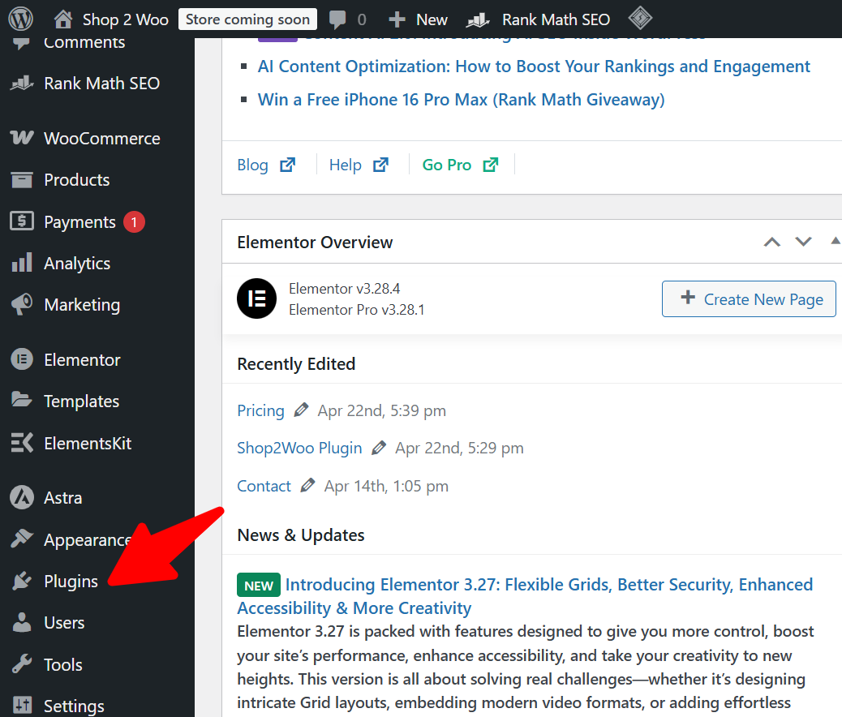Click the Plugins plug icon
The image size is (842, 717).
pyautogui.click(x=22, y=581)
